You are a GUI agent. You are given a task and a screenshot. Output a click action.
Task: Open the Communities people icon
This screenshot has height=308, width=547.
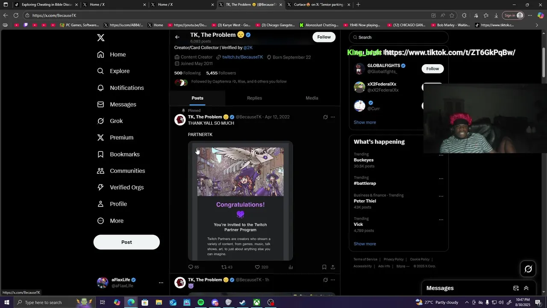(100, 171)
